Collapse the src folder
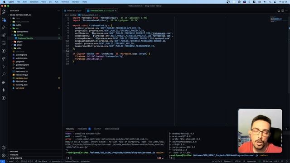This screenshot has width=290, height=163. tap(34, 28)
